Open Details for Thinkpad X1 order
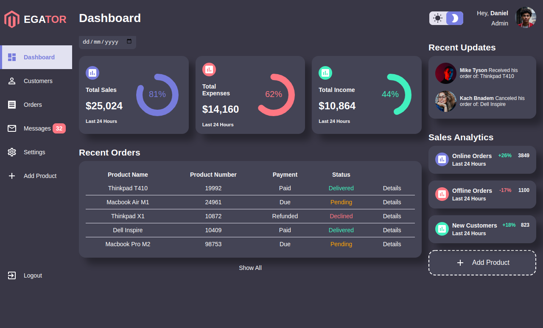 coord(392,216)
